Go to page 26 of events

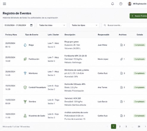[x=139, y=127]
